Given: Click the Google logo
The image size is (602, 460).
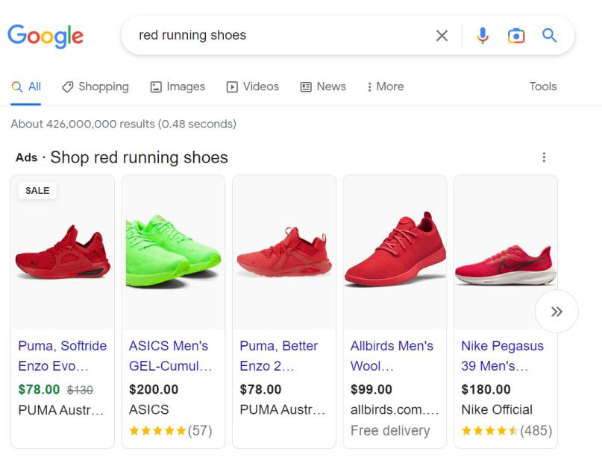Looking at the screenshot, I should (x=46, y=35).
